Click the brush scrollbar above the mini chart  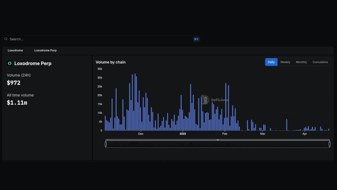pyautogui.click(x=218, y=139)
